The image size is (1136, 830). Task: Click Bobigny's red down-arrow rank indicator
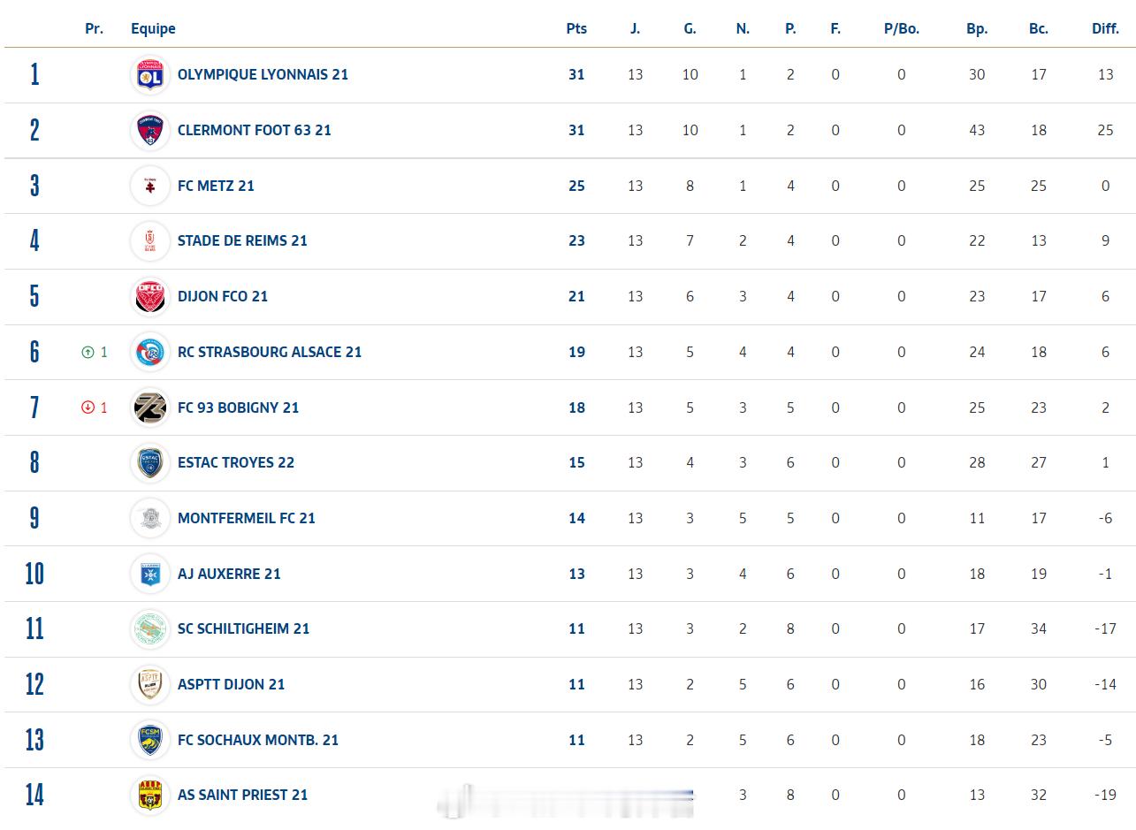point(88,407)
